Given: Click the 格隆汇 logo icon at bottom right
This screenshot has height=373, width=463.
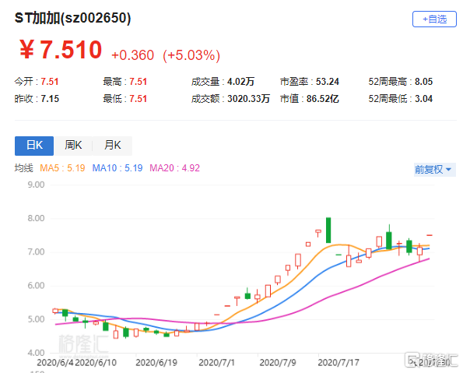Looking at the screenshot, I should pos(412,360).
